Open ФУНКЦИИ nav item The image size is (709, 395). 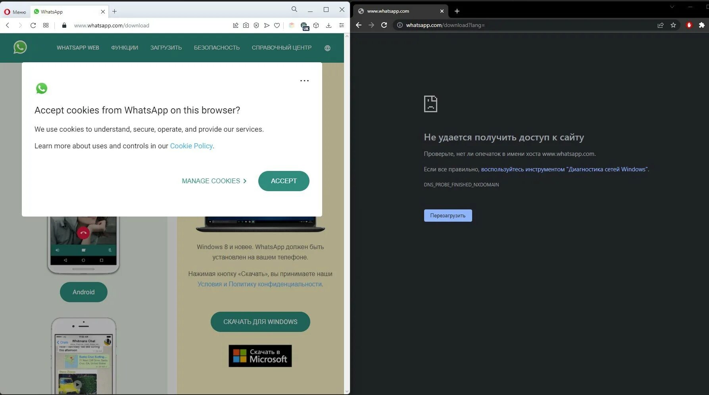coord(125,48)
